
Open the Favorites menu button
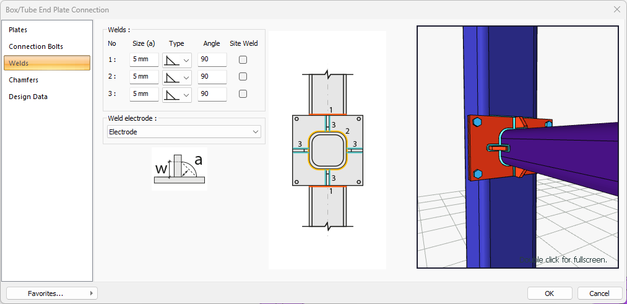click(52, 293)
